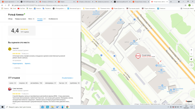Open the Chrome three-dot menu

(x=193, y=5)
